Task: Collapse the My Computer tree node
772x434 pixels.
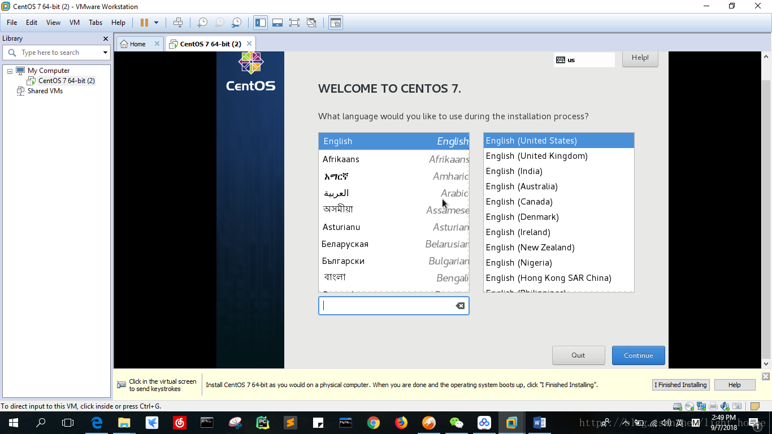Action: [10, 71]
